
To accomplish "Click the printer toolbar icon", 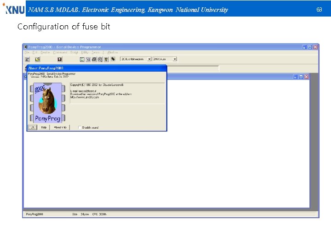I will click(94, 59).
